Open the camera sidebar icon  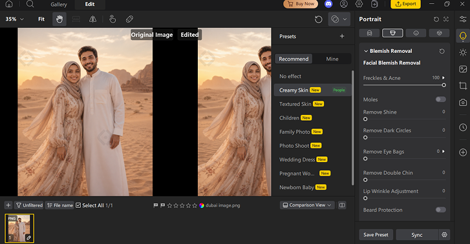[463, 103]
